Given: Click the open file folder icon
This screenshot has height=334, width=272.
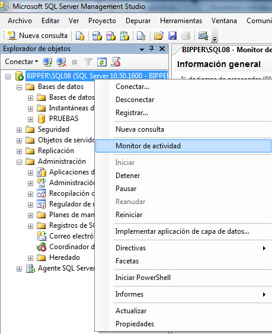Looking at the screenshot, I should coord(159,36).
